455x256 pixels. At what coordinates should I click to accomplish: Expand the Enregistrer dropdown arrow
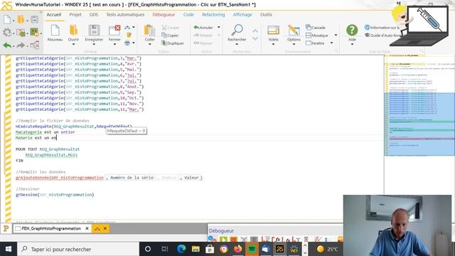click(94, 44)
